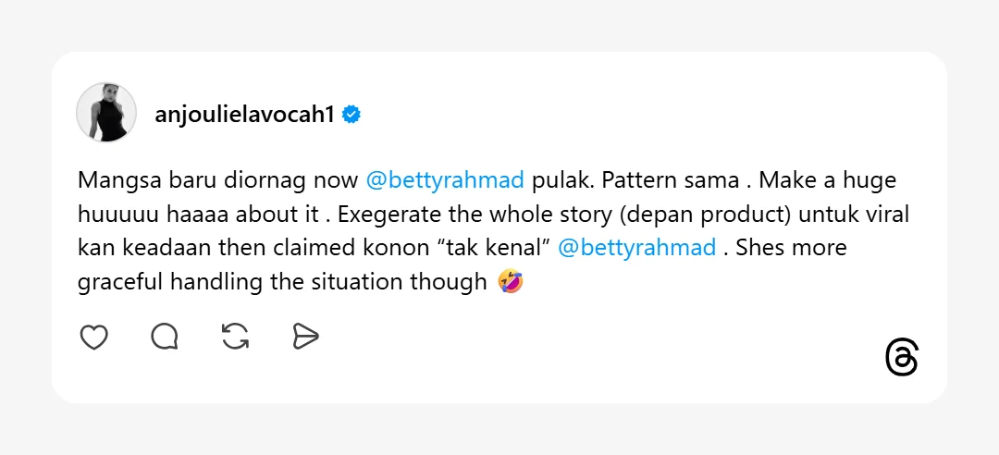The height and width of the screenshot is (455, 999).
Task: Click the laughing emoji ending the post
Action: [511, 282]
